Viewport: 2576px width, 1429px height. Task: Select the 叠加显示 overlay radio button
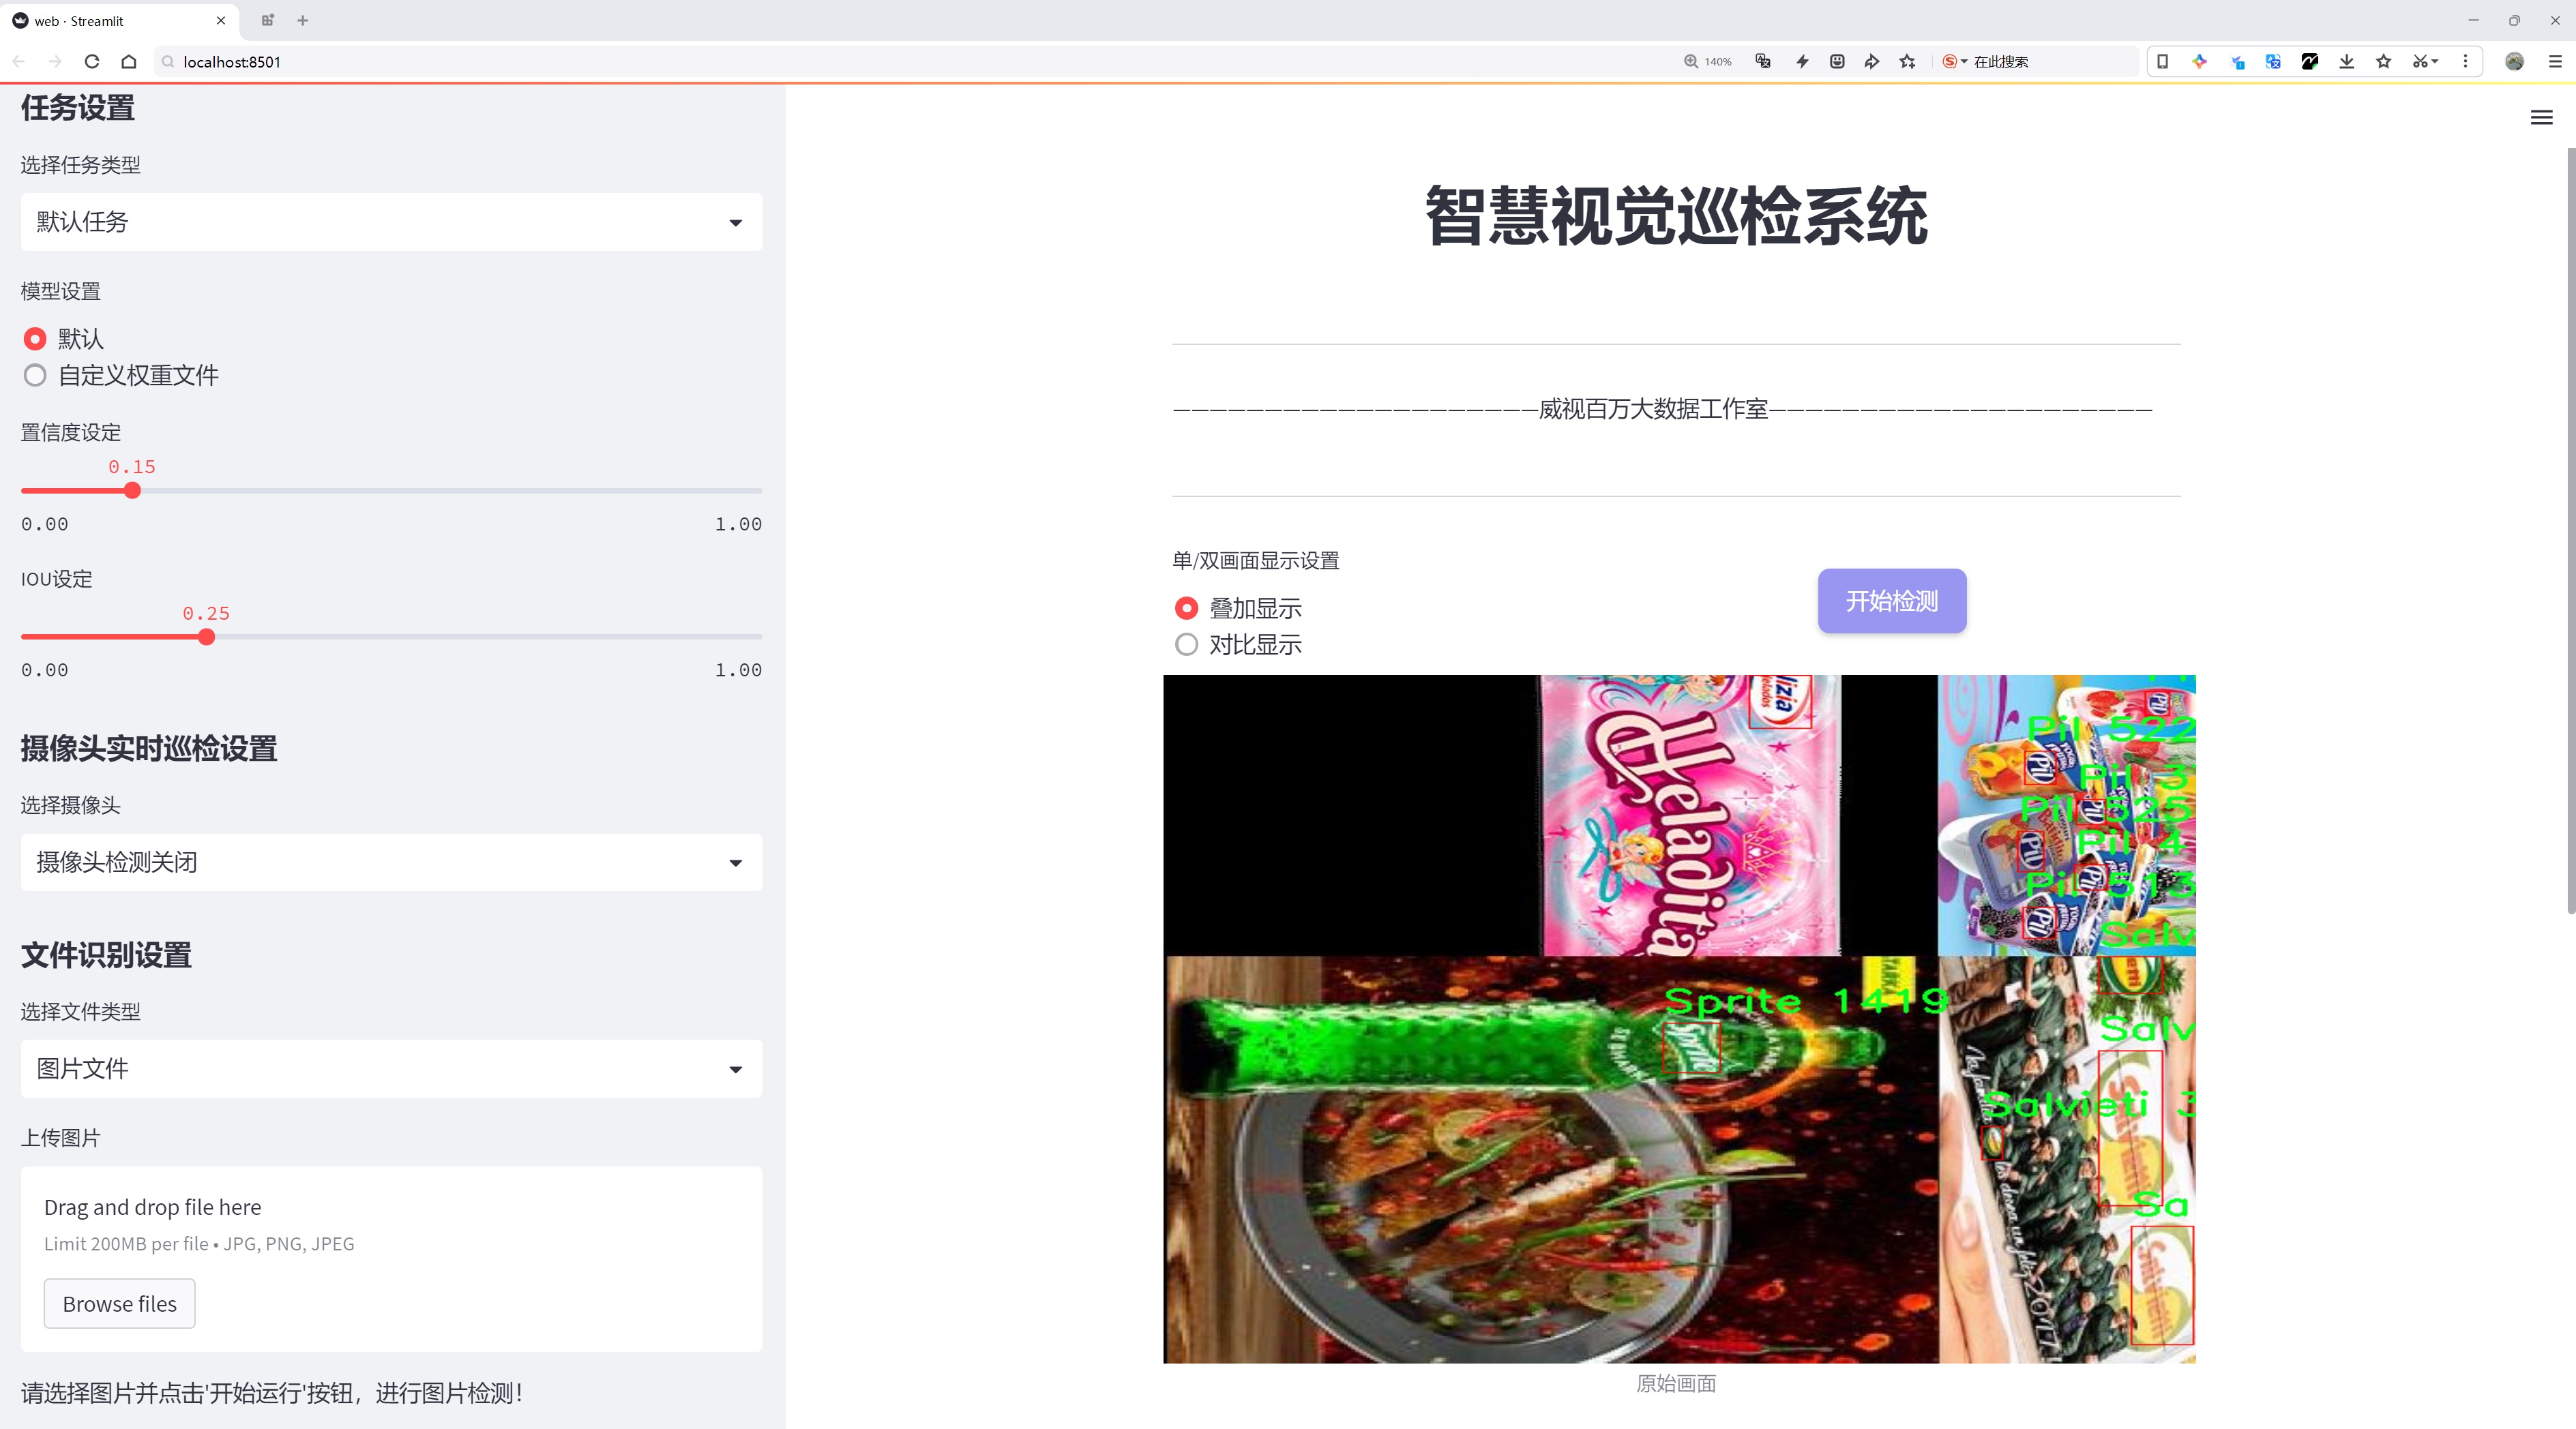click(1187, 609)
